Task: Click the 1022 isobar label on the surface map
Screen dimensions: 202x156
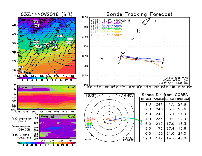Action: click(39, 46)
